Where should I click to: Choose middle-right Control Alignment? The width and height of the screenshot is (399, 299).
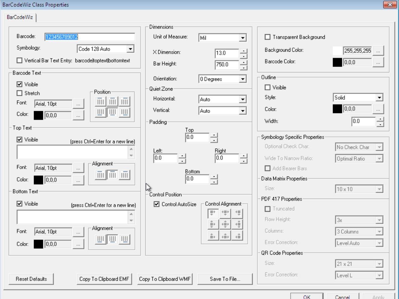[x=237, y=224]
